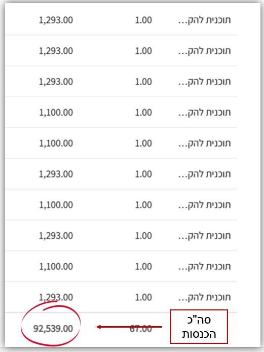Viewport: 264px width, 352px height.
Task: Click the 1,100.00 amount in the seventh row
Action: coord(56,205)
